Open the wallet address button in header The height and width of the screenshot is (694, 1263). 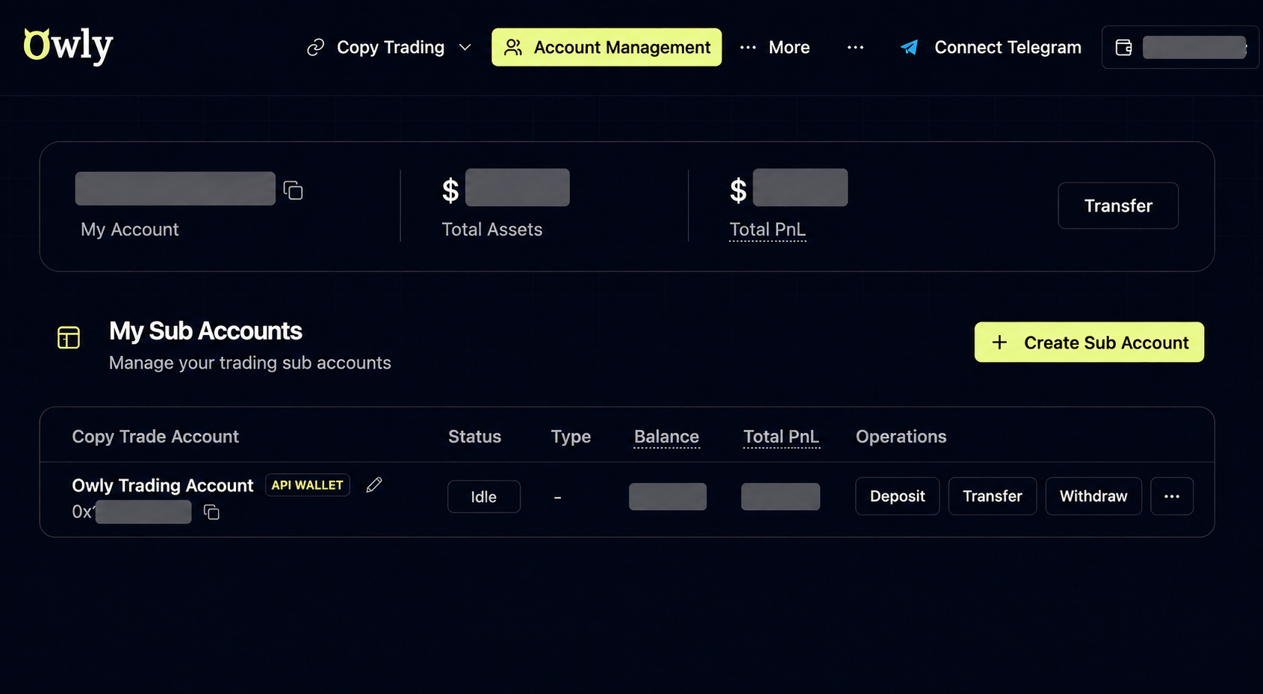(x=1180, y=47)
